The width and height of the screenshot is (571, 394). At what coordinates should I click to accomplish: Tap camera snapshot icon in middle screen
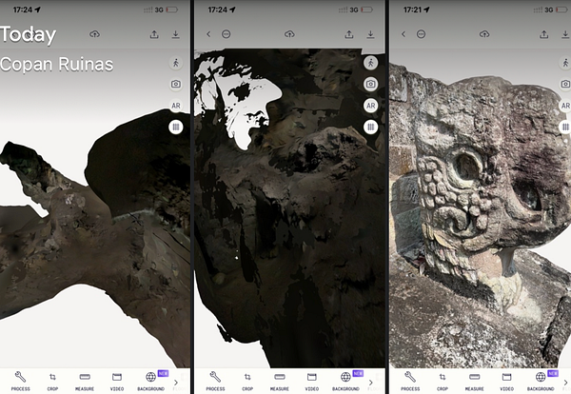pos(371,84)
